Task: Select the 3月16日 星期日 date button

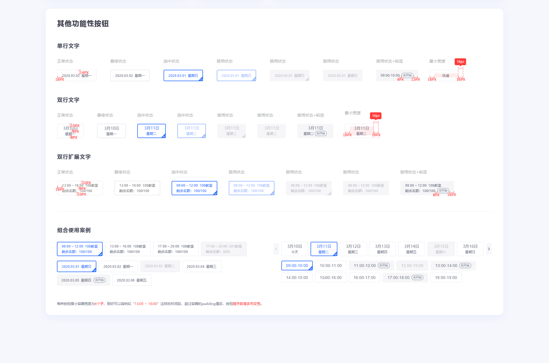Action: [470, 249]
